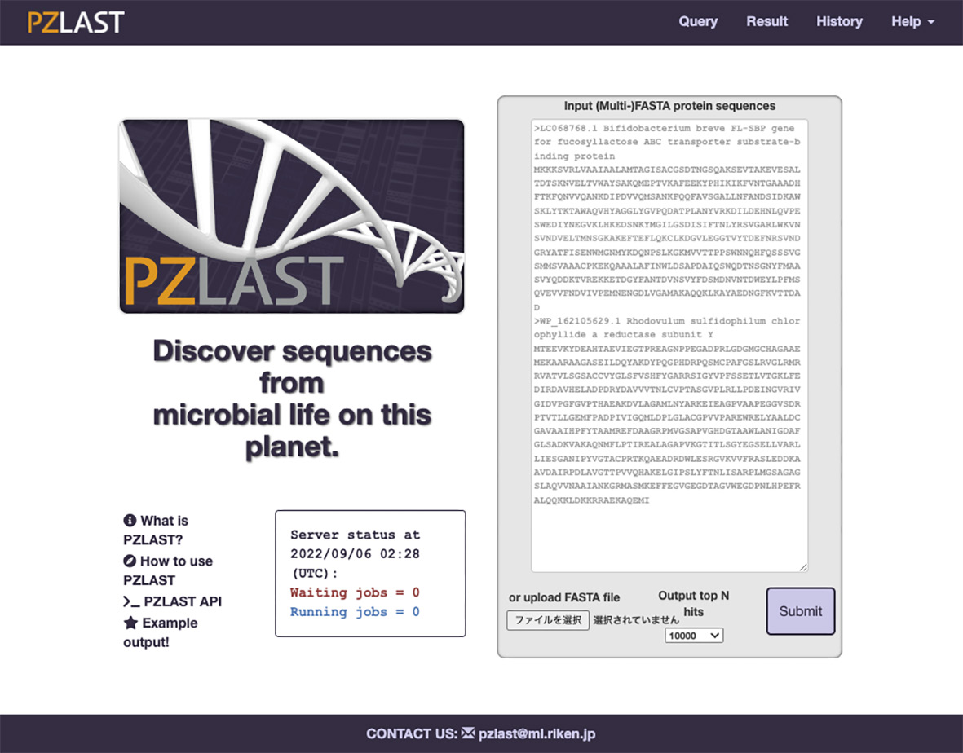Click the info circle icon beside What is PZLAST
963x753 pixels.
point(130,521)
